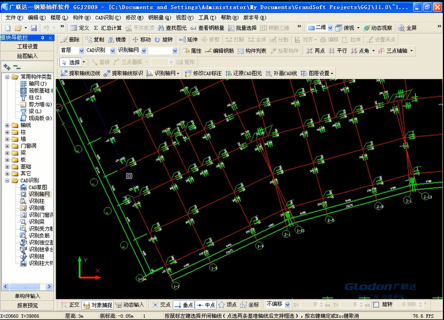Click 提取轴线边线 in the CAD toolbar
The width and height of the screenshot is (444, 320).
pos(81,73)
